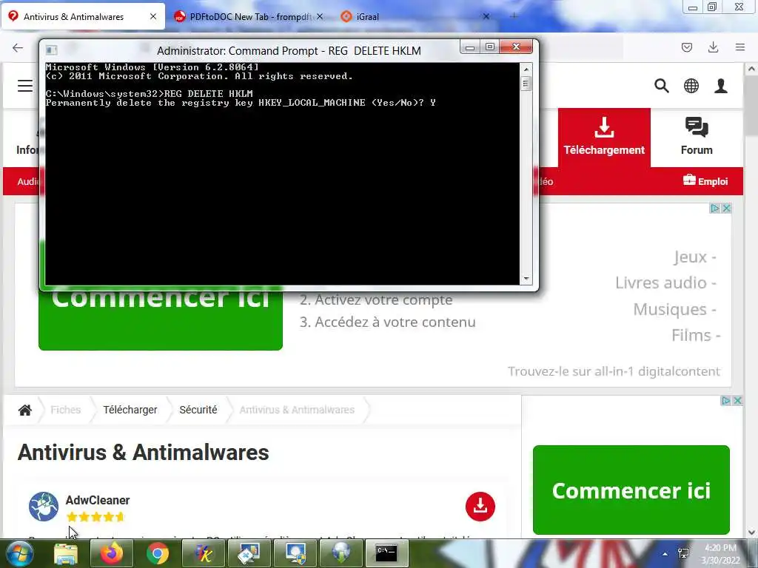Open the language globe icon
Screen dimensions: 758x568
[x=691, y=86]
